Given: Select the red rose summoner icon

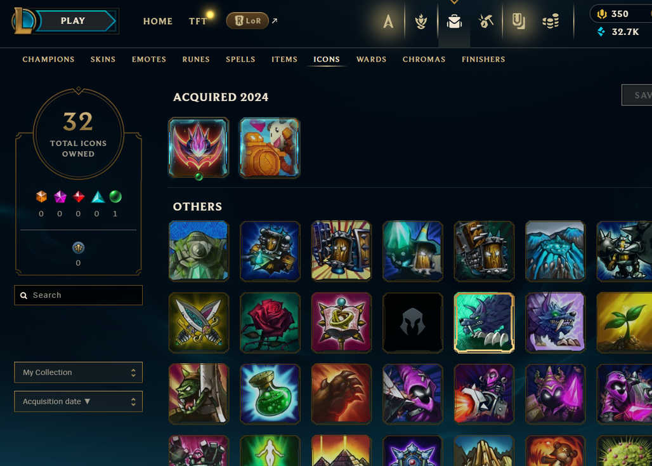Looking at the screenshot, I should 270,323.
